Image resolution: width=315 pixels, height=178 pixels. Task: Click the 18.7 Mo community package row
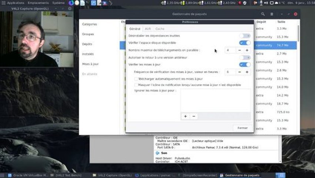click(275, 103)
